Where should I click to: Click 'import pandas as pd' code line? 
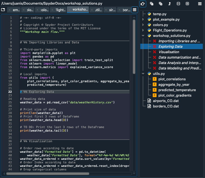click(x=37, y=57)
